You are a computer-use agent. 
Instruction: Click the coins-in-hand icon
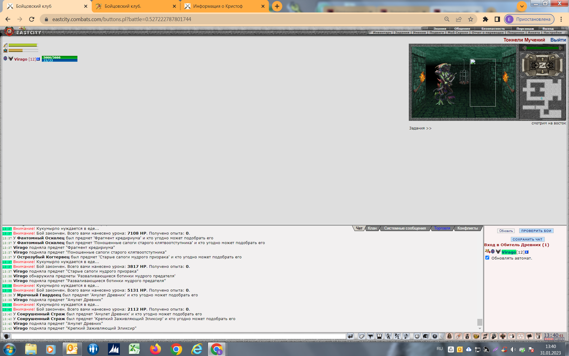[x=494, y=336]
